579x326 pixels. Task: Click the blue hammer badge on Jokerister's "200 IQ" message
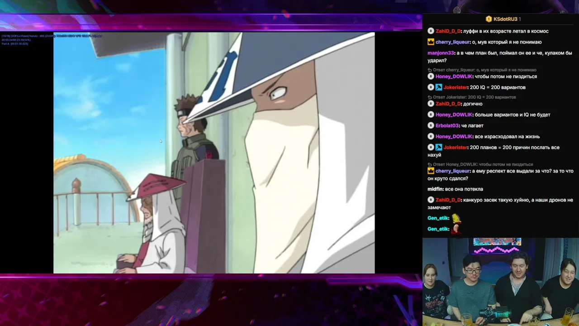tap(438, 87)
